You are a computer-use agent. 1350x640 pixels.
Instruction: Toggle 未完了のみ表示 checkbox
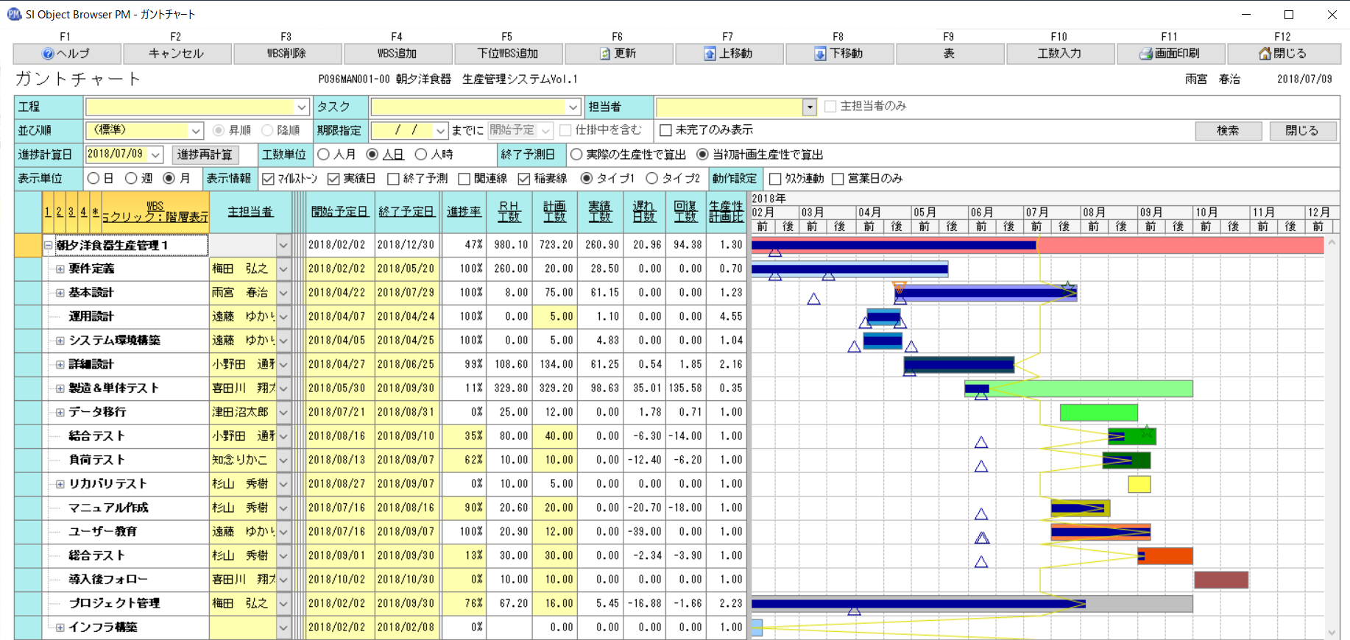(665, 130)
